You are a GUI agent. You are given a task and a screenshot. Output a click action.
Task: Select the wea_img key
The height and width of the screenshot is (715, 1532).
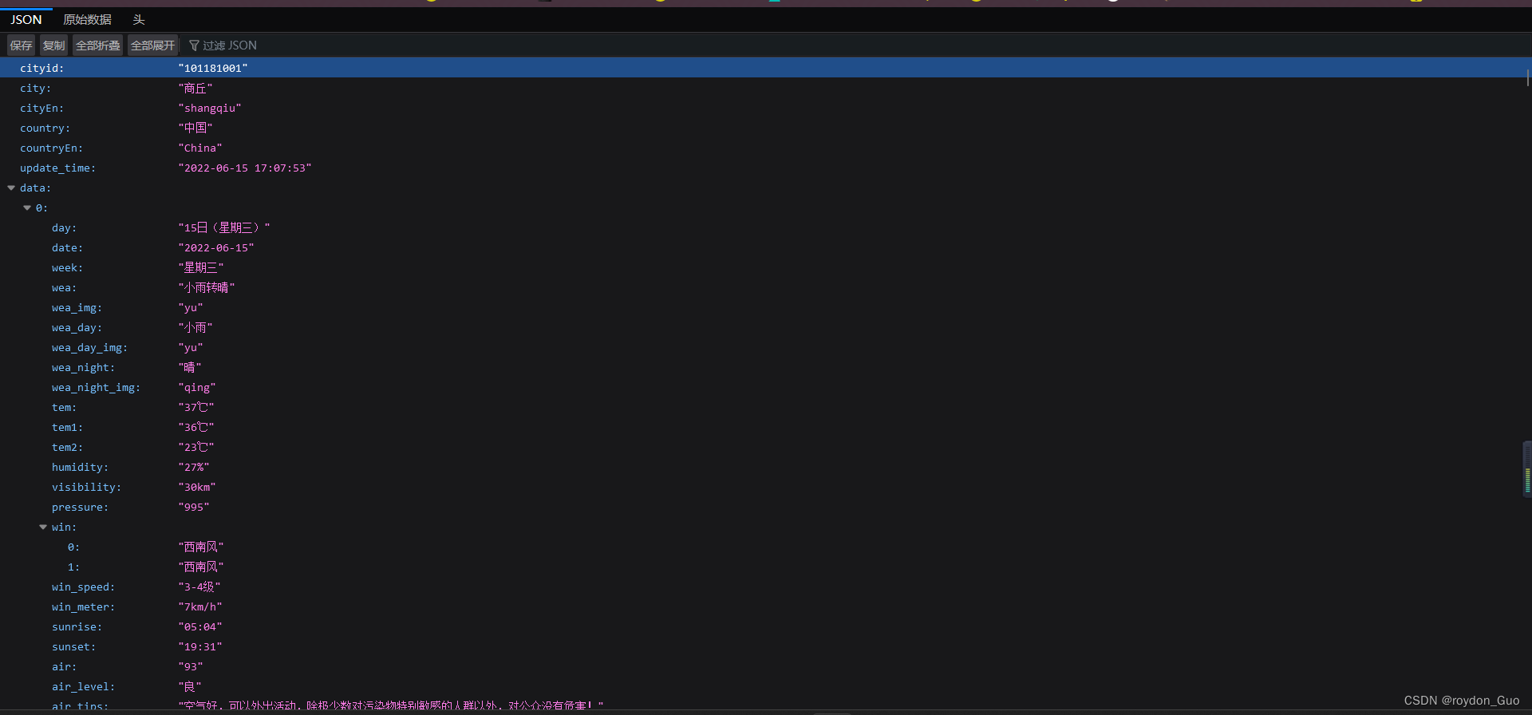point(77,307)
